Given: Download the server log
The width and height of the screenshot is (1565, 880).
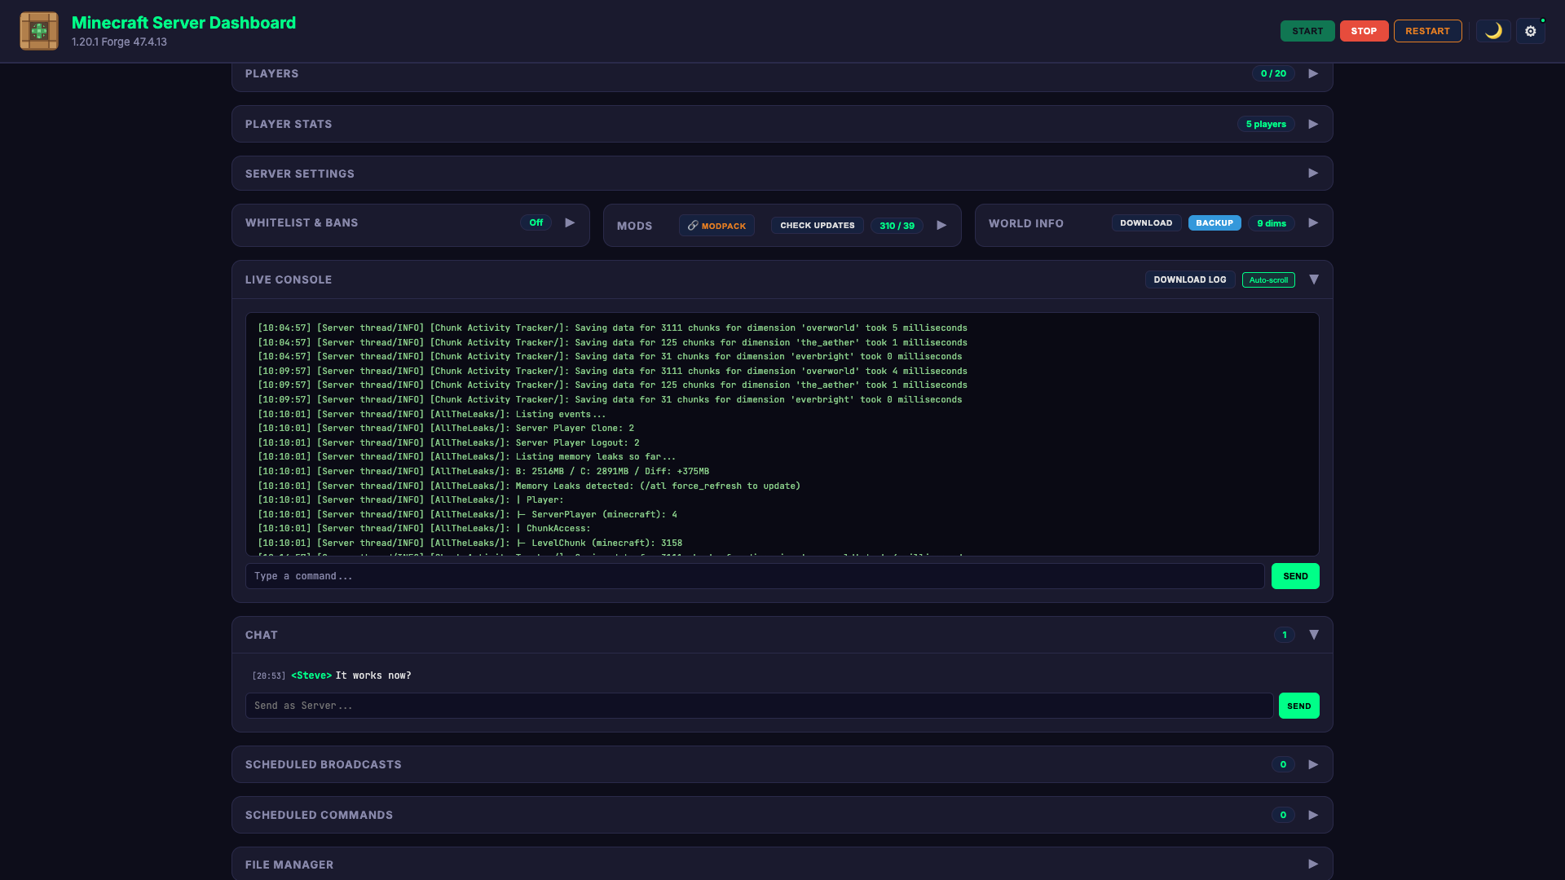Looking at the screenshot, I should click(x=1189, y=279).
